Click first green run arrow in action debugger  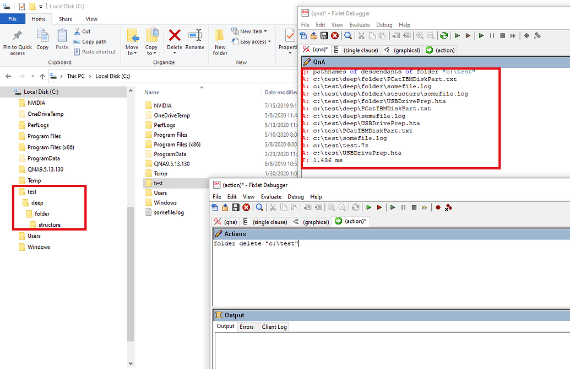pyautogui.click(x=368, y=207)
